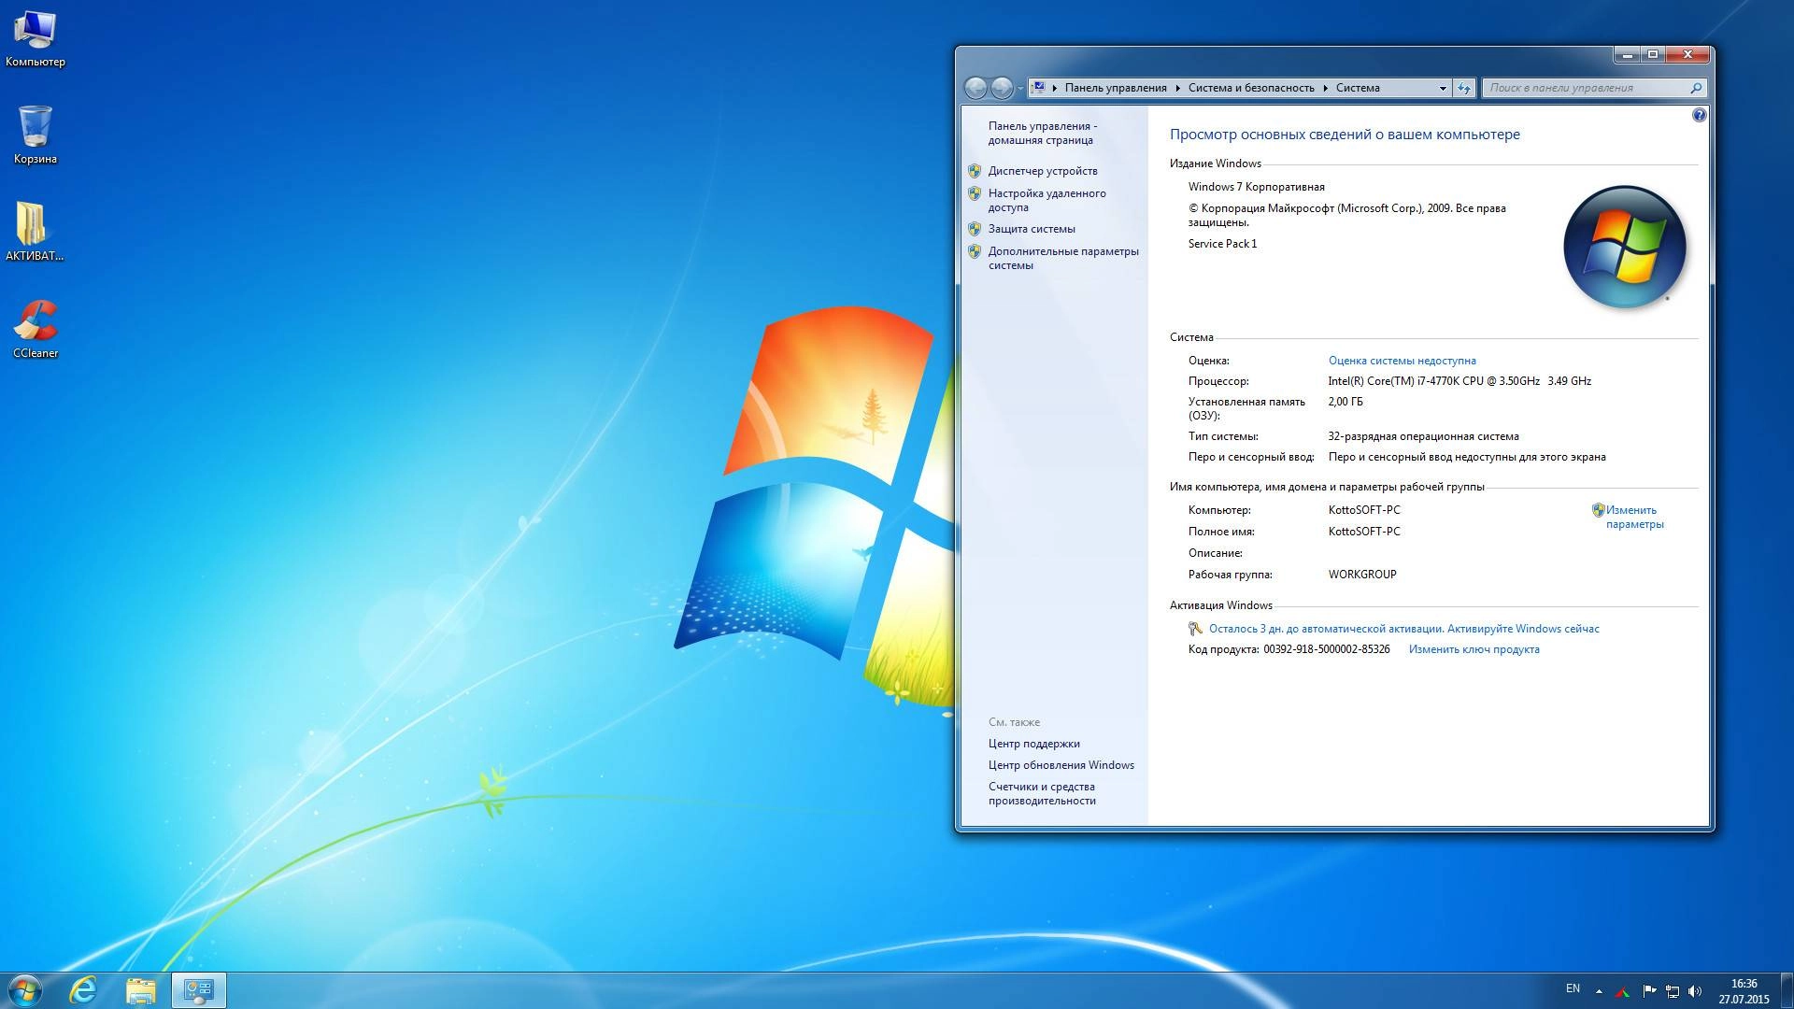Select the 32-разрядная операционная система text
This screenshot has height=1009, width=1794.
tap(1423, 436)
